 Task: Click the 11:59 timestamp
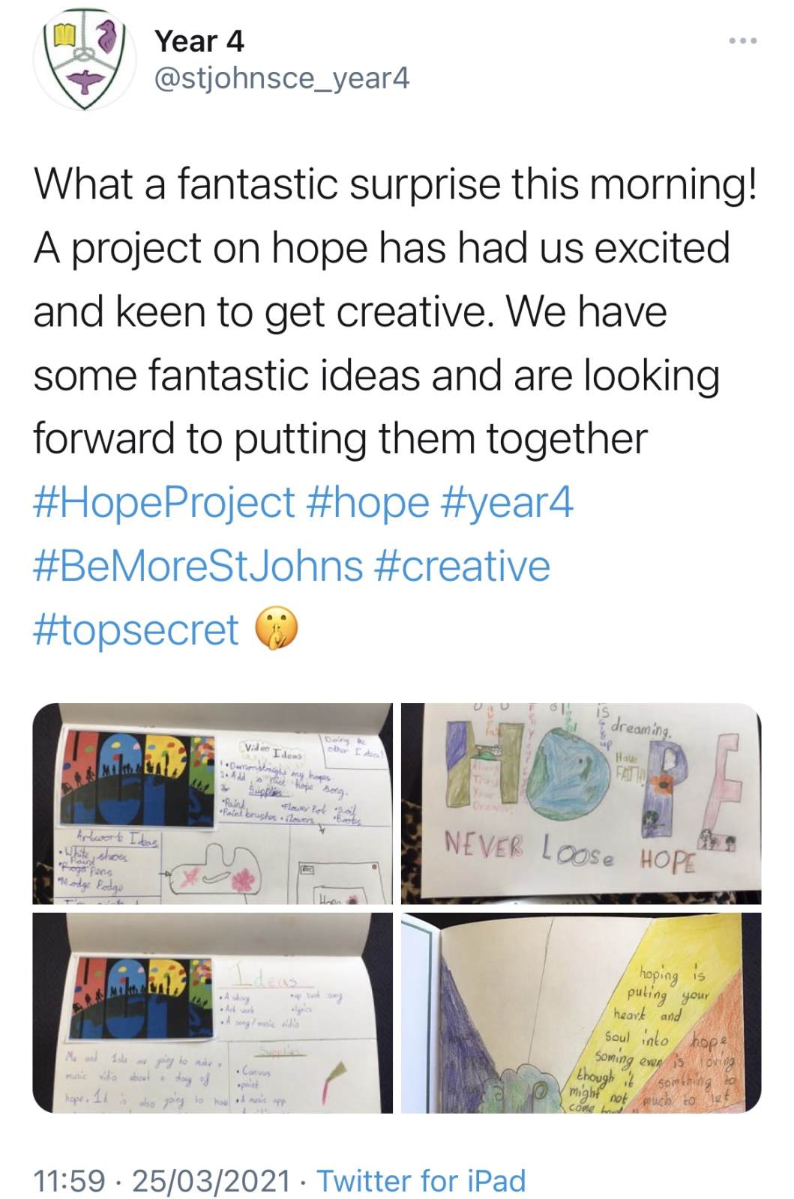(x=70, y=1181)
